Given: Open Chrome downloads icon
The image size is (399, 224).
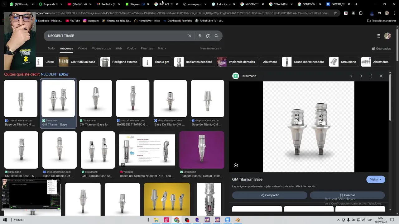Looking at the screenshot, I should [x=372, y=13].
